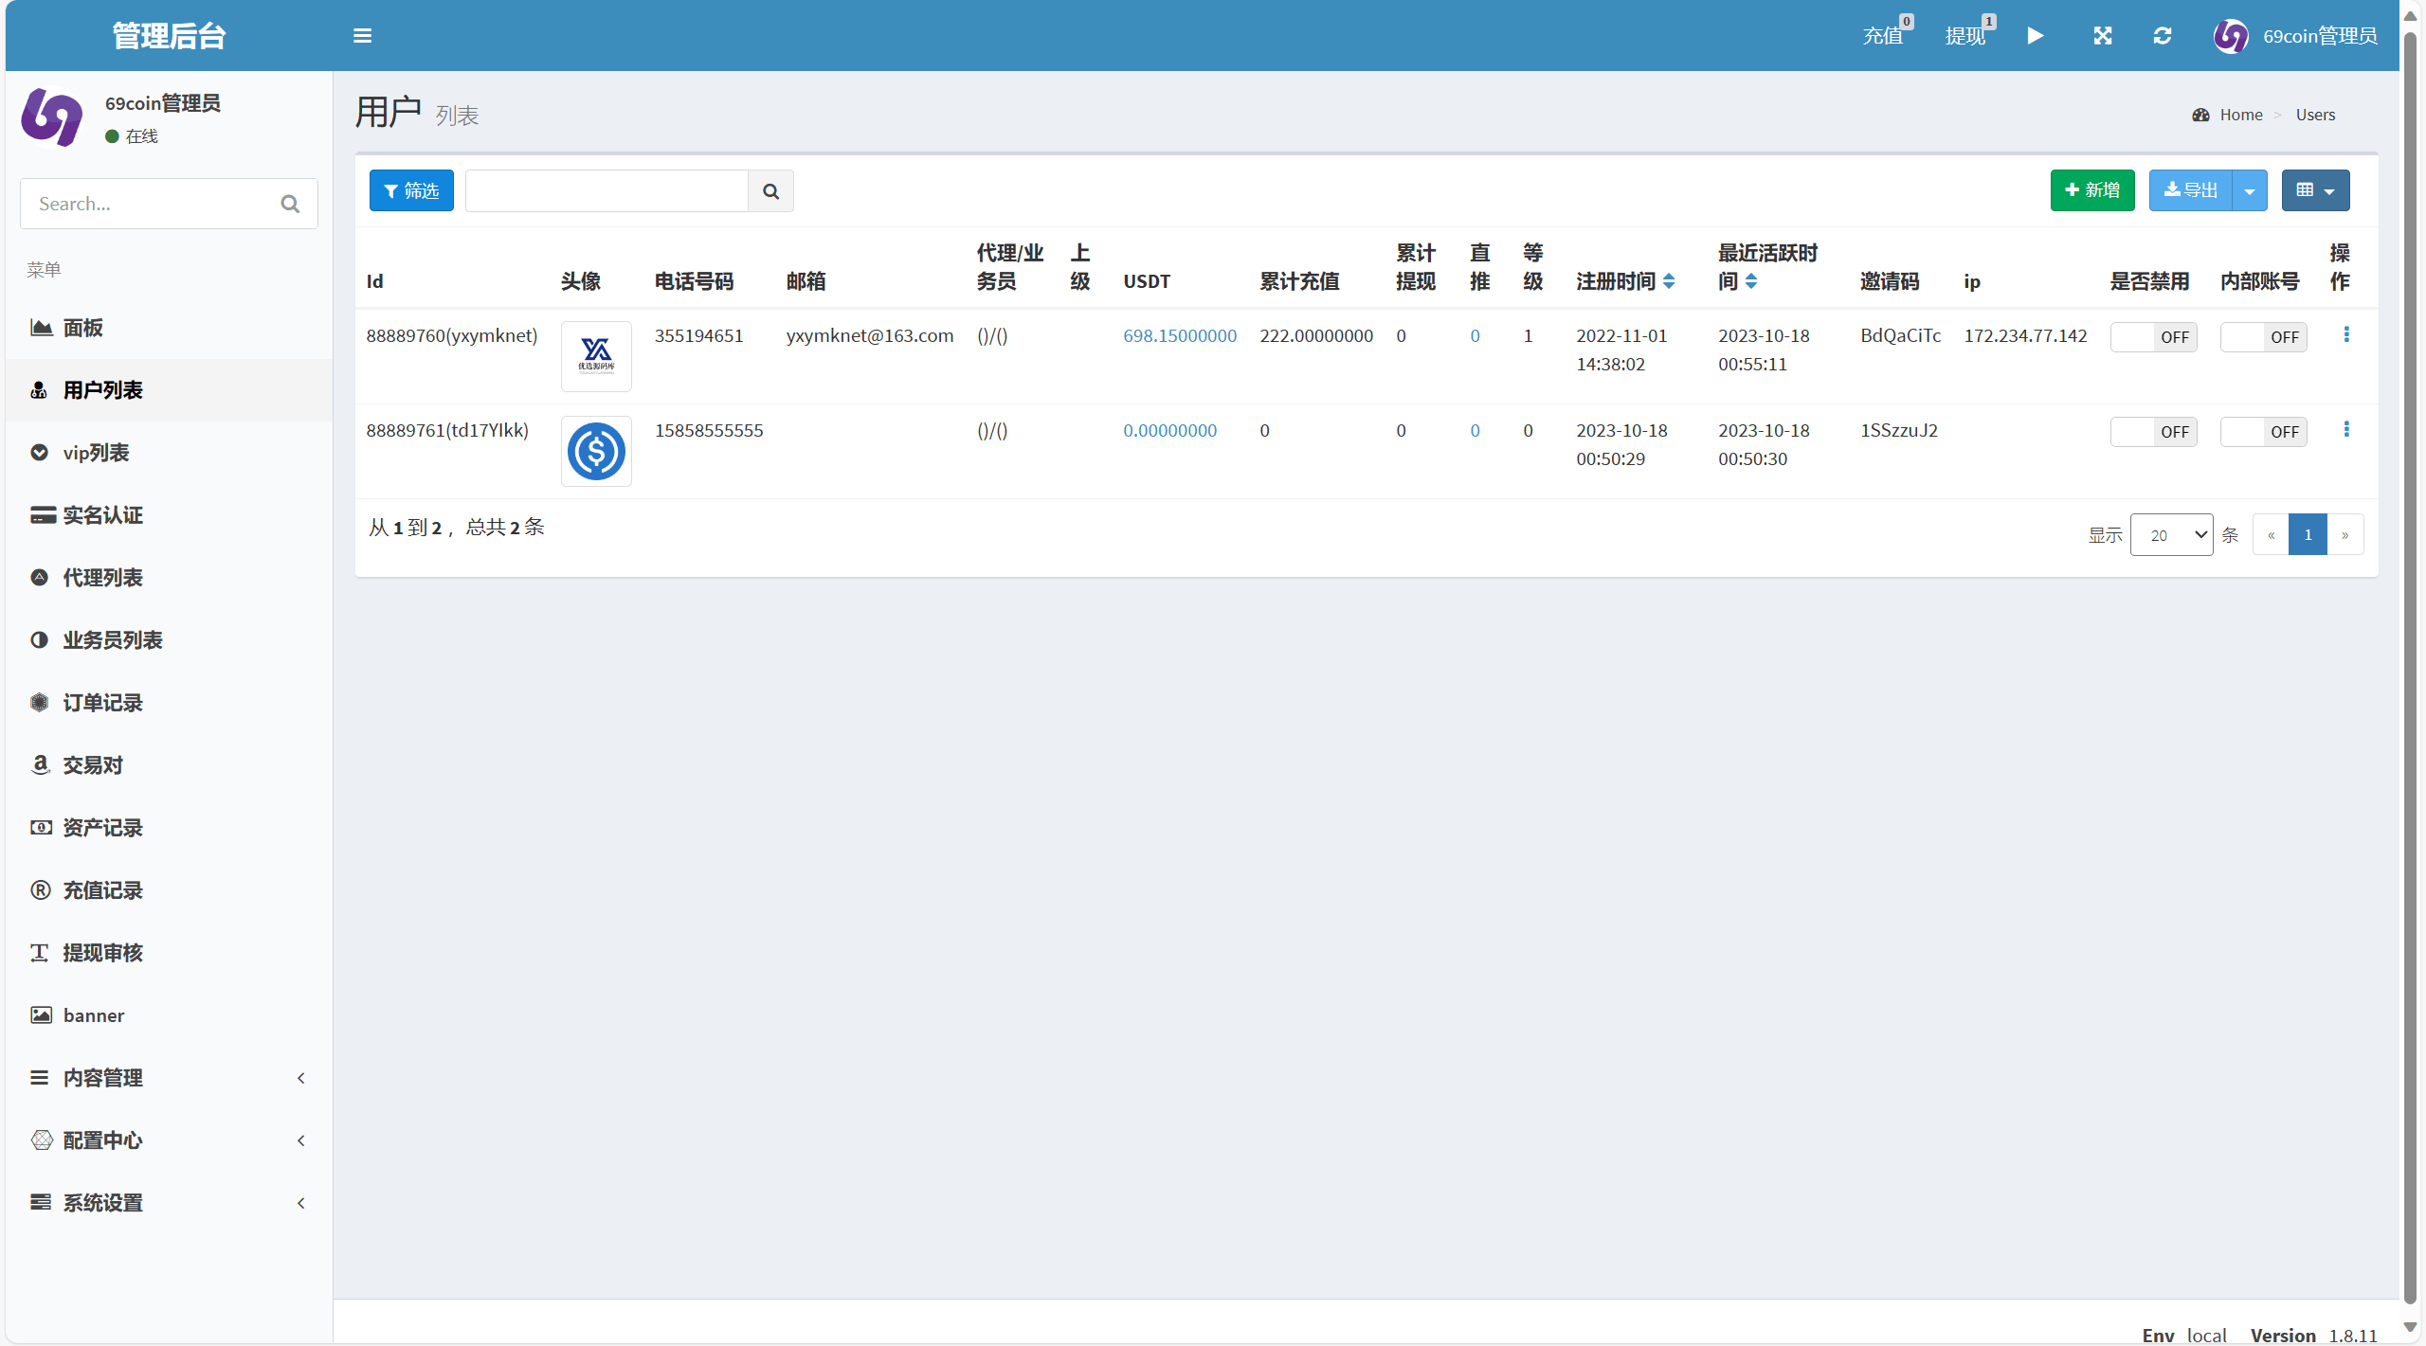The width and height of the screenshot is (2426, 1346).
Task: Click the hamburger sidebar toggle icon
Action: tap(362, 36)
